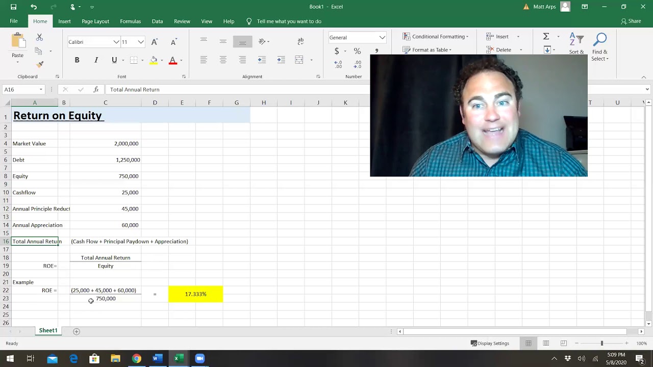Increase font size with large A
This screenshot has height=367, width=653.
(x=155, y=42)
